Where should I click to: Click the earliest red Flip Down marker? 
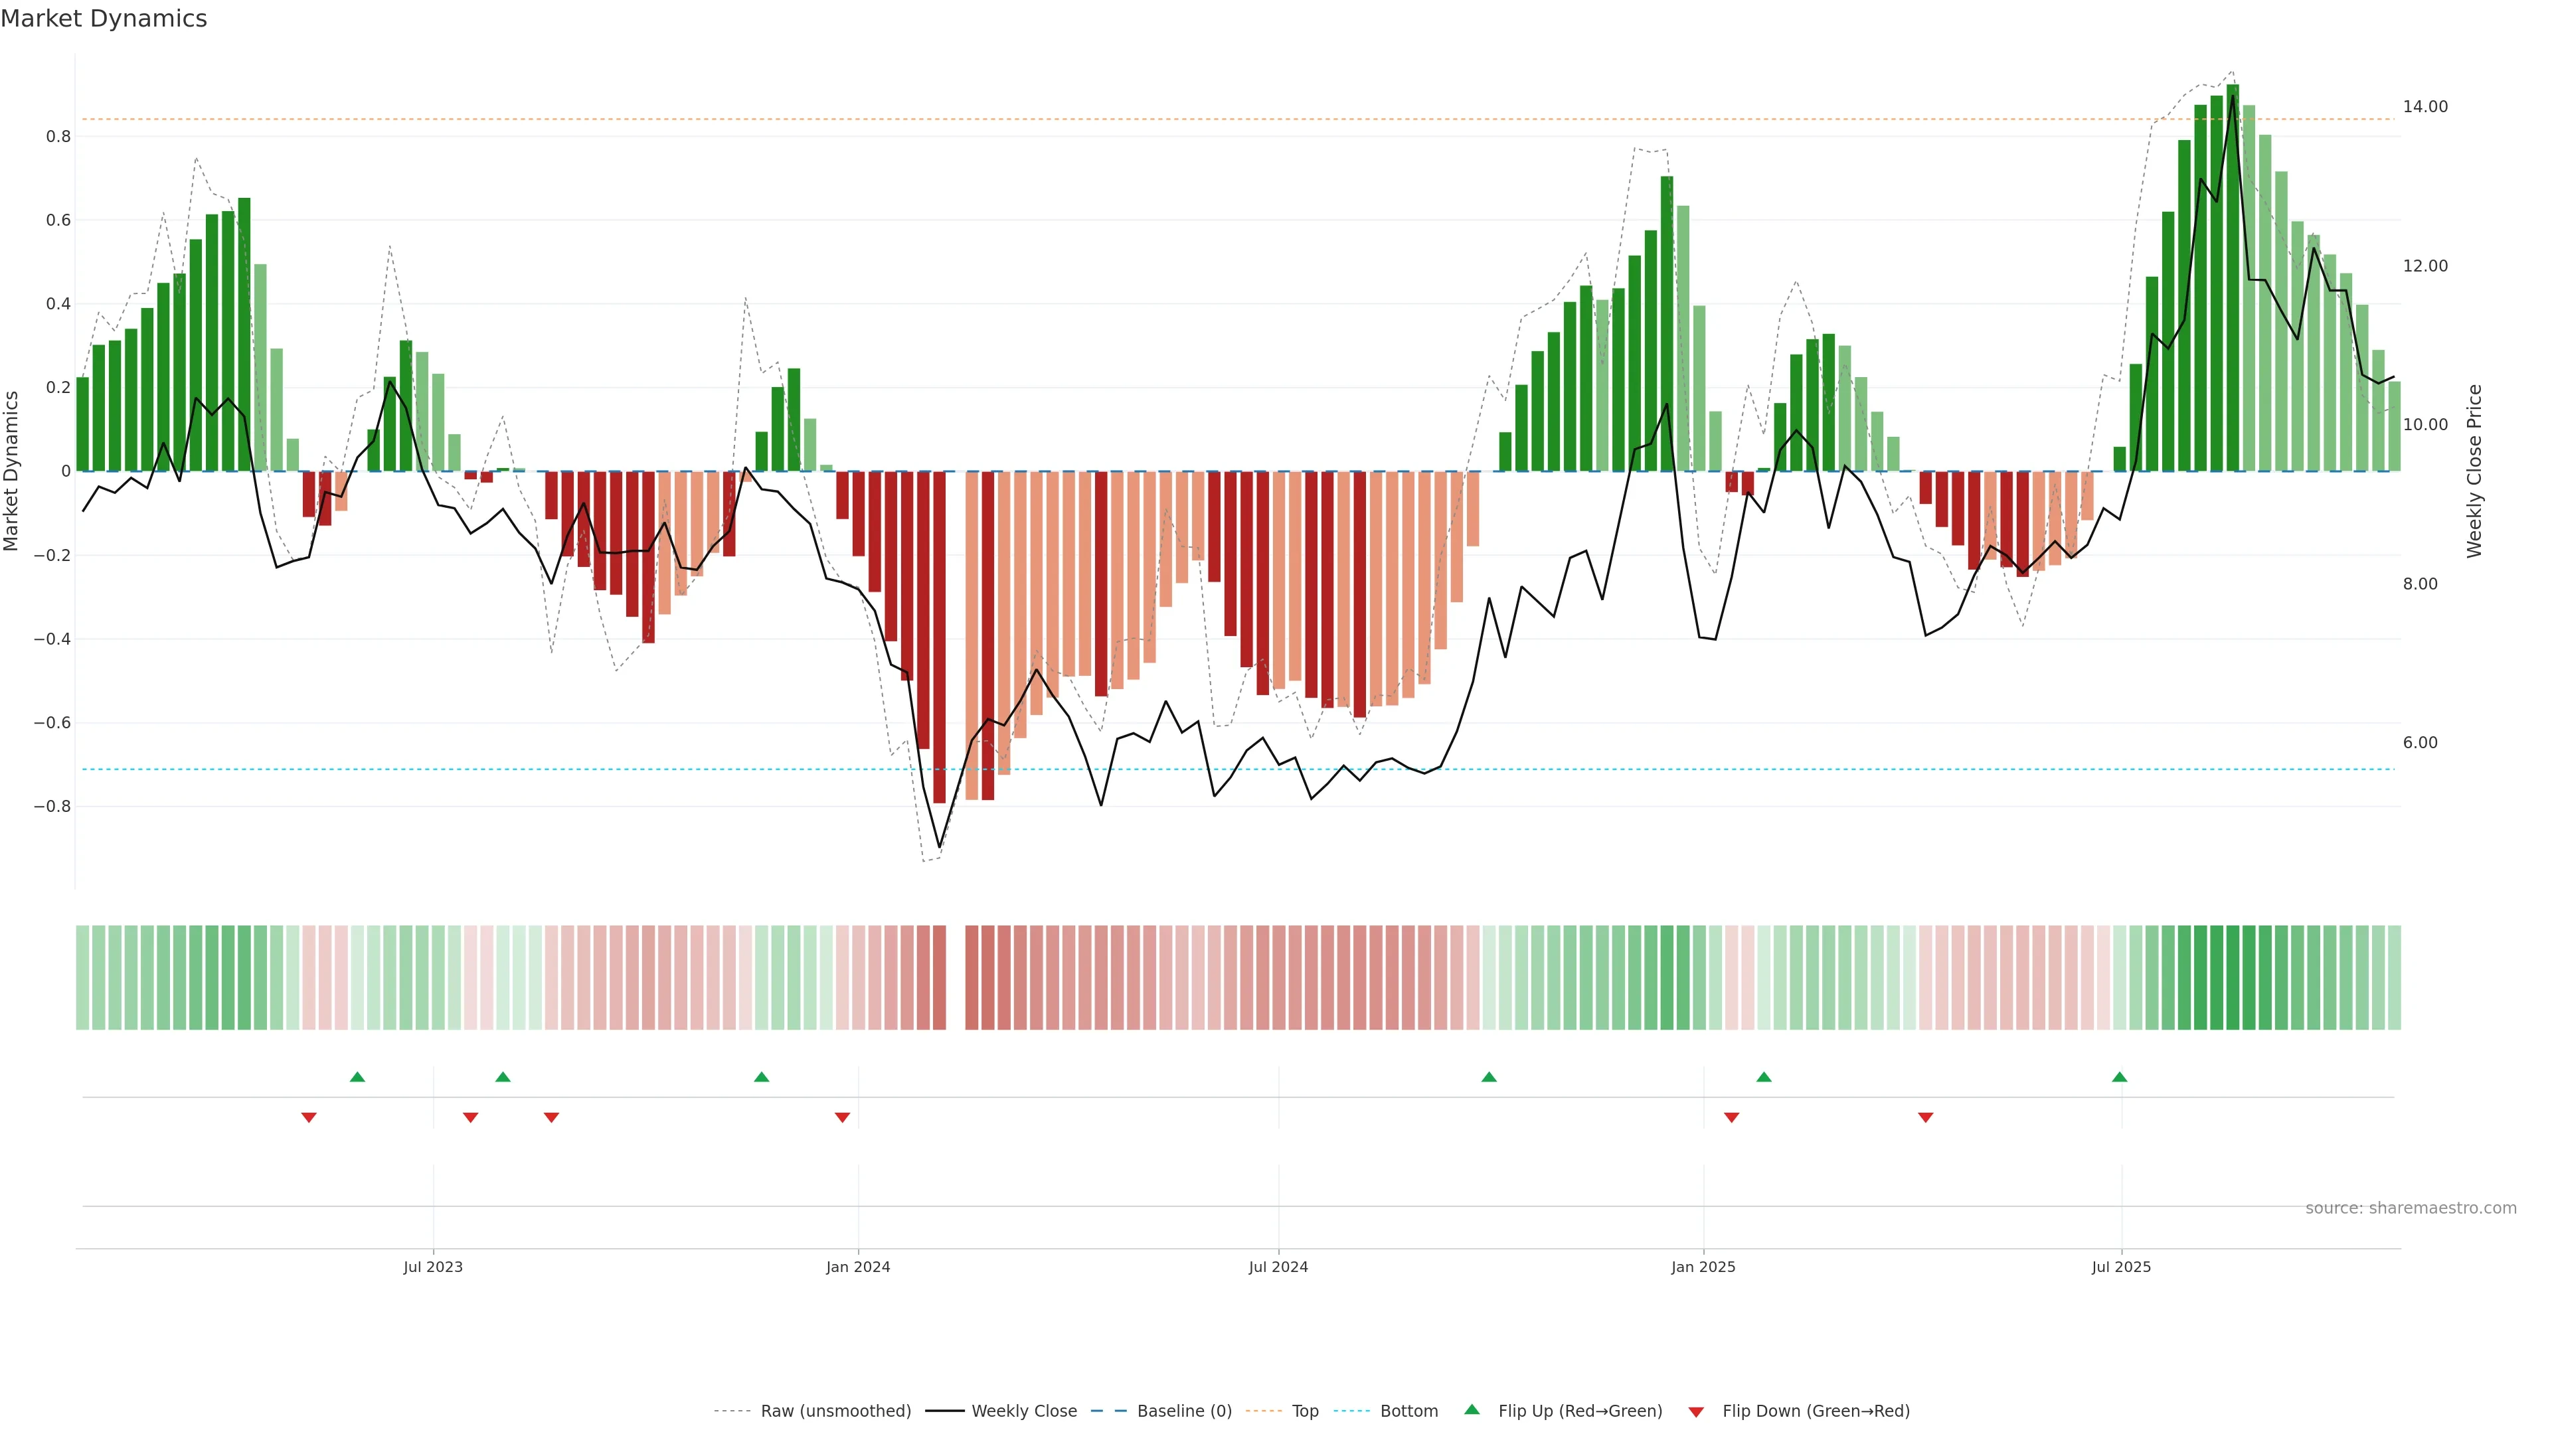[309, 1117]
